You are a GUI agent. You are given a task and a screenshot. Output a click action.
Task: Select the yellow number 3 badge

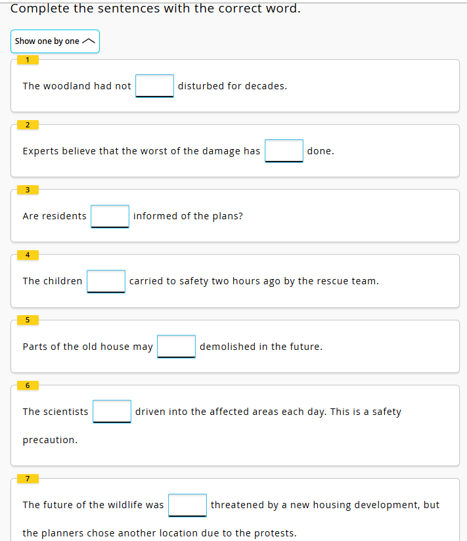(28, 190)
